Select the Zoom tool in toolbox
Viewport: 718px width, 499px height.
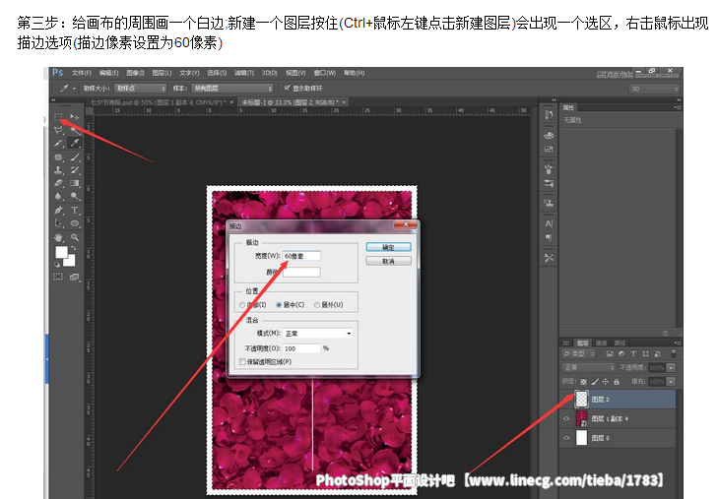point(75,237)
